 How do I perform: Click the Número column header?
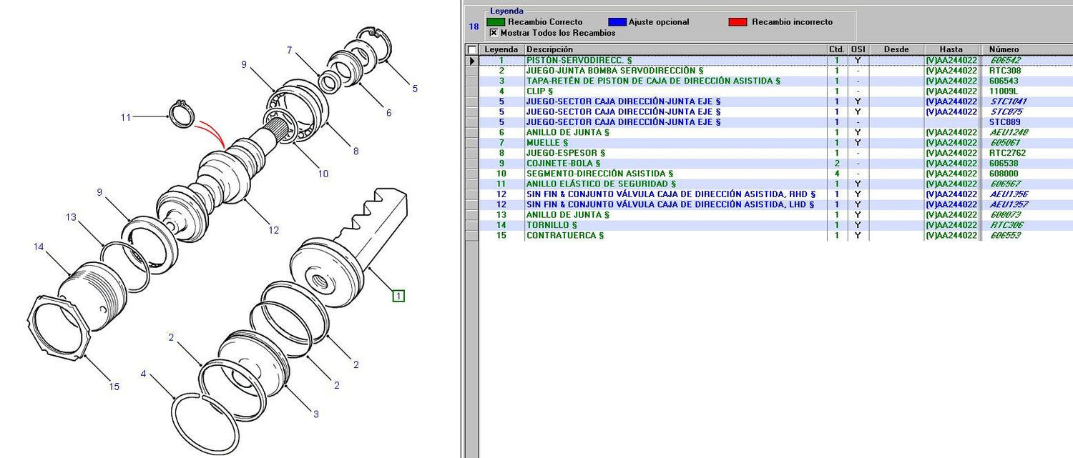tap(1004, 49)
